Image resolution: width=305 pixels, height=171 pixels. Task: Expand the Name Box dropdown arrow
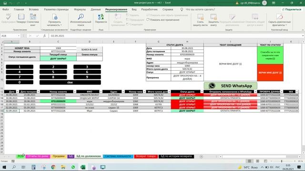tap(19, 36)
